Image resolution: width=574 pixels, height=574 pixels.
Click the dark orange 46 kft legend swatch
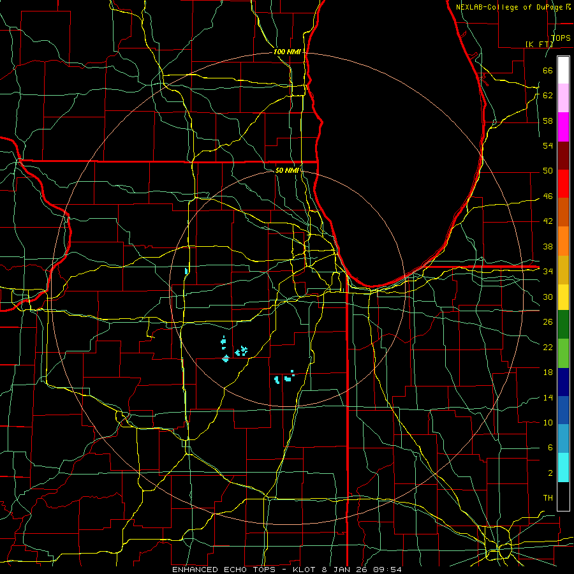click(x=563, y=212)
